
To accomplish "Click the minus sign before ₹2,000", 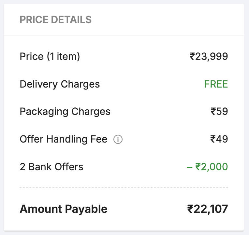I will [189, 167].
